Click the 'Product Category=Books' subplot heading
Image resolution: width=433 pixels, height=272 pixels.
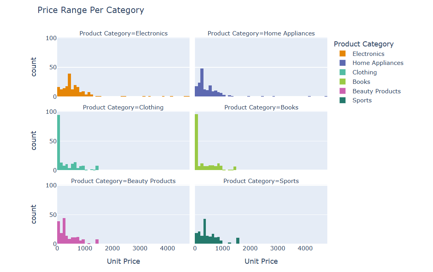tap(261, 107)
